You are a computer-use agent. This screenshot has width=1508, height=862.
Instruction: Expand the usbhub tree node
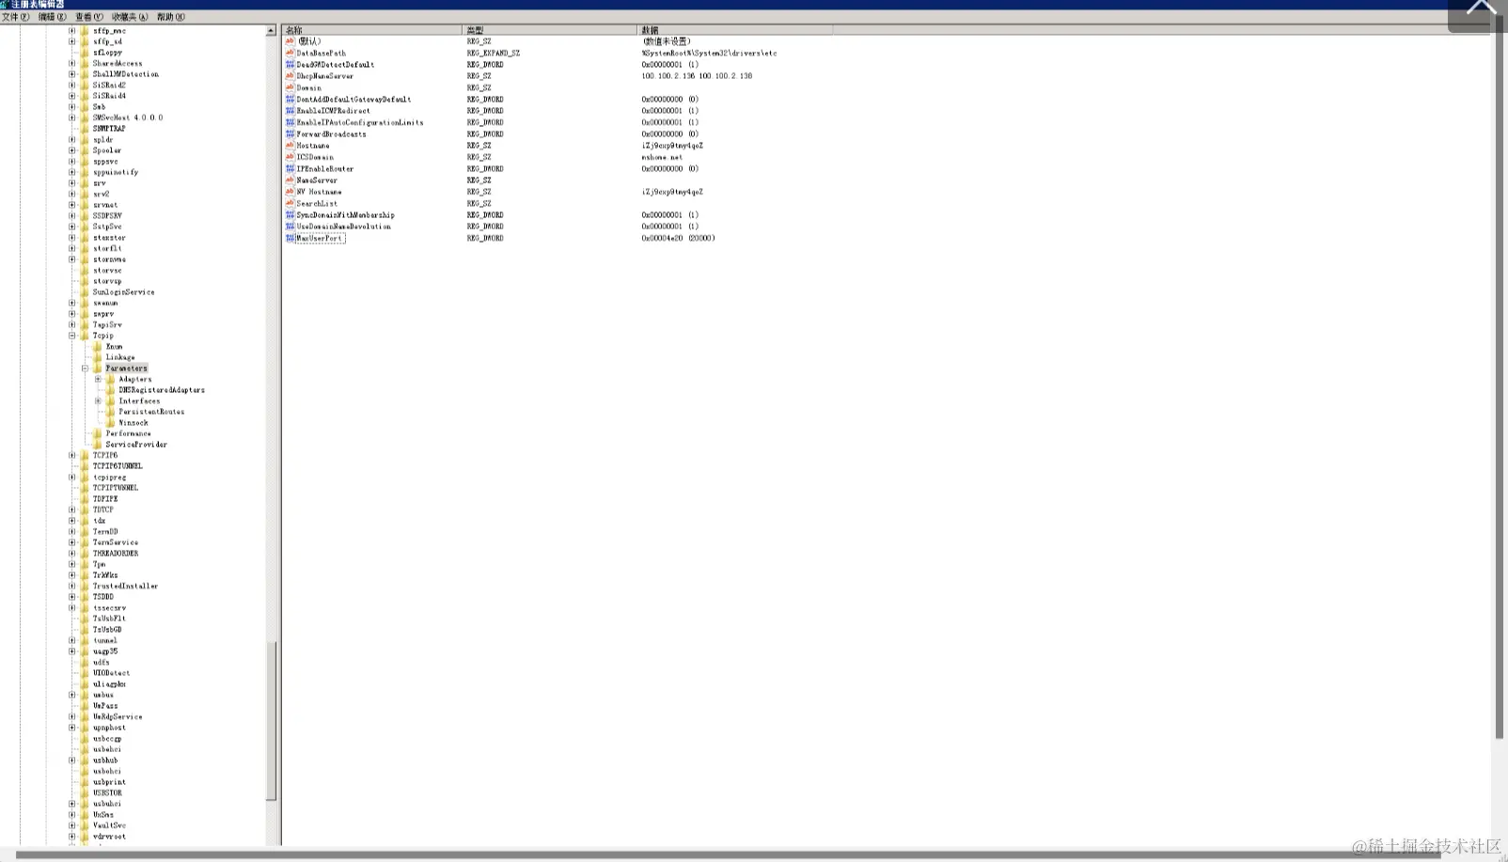[x=72, y=760]
